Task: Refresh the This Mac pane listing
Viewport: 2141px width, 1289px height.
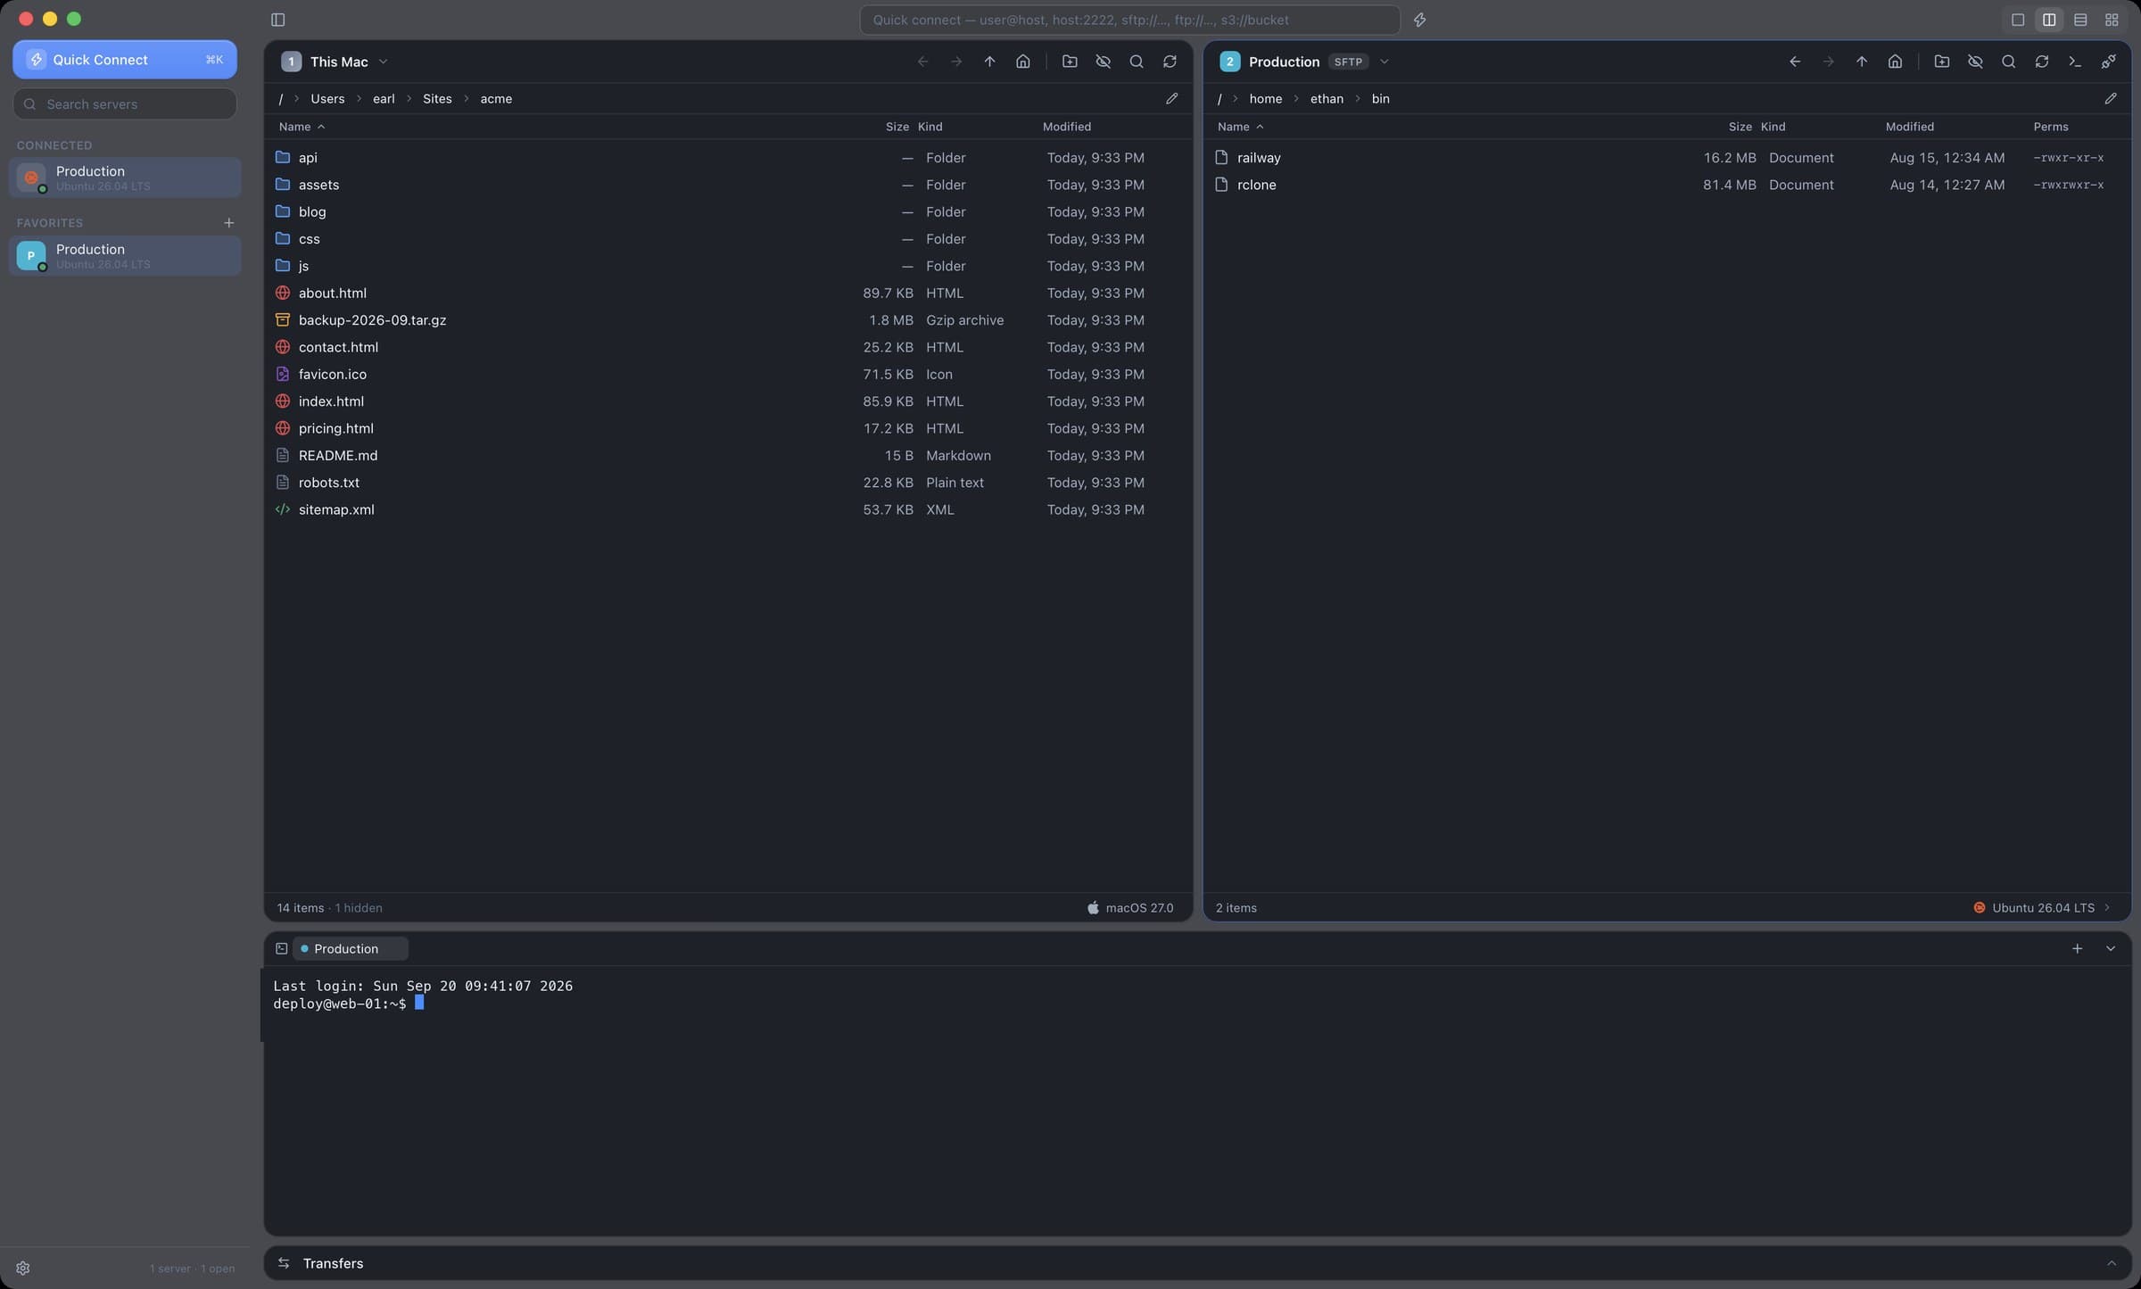Action: pos(1170,62)
